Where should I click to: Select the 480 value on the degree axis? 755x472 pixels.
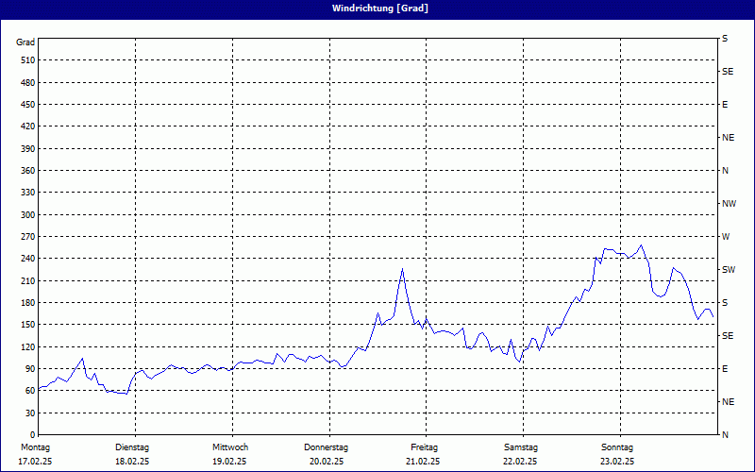pos(28,82)
